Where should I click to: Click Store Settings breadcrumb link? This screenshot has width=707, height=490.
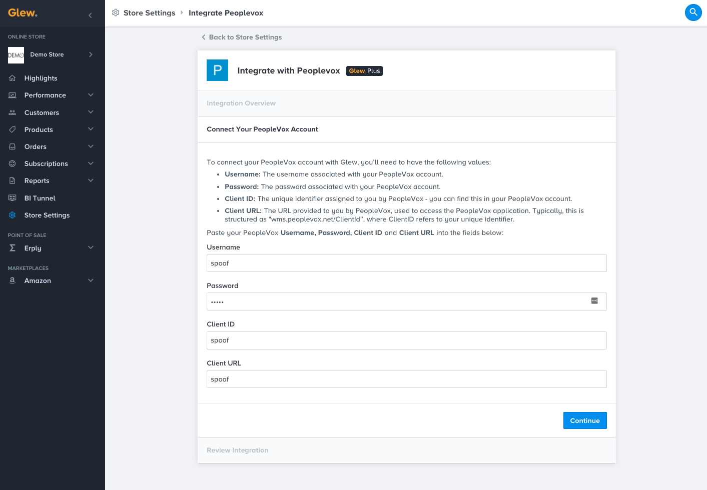click(x=149, y=13)
